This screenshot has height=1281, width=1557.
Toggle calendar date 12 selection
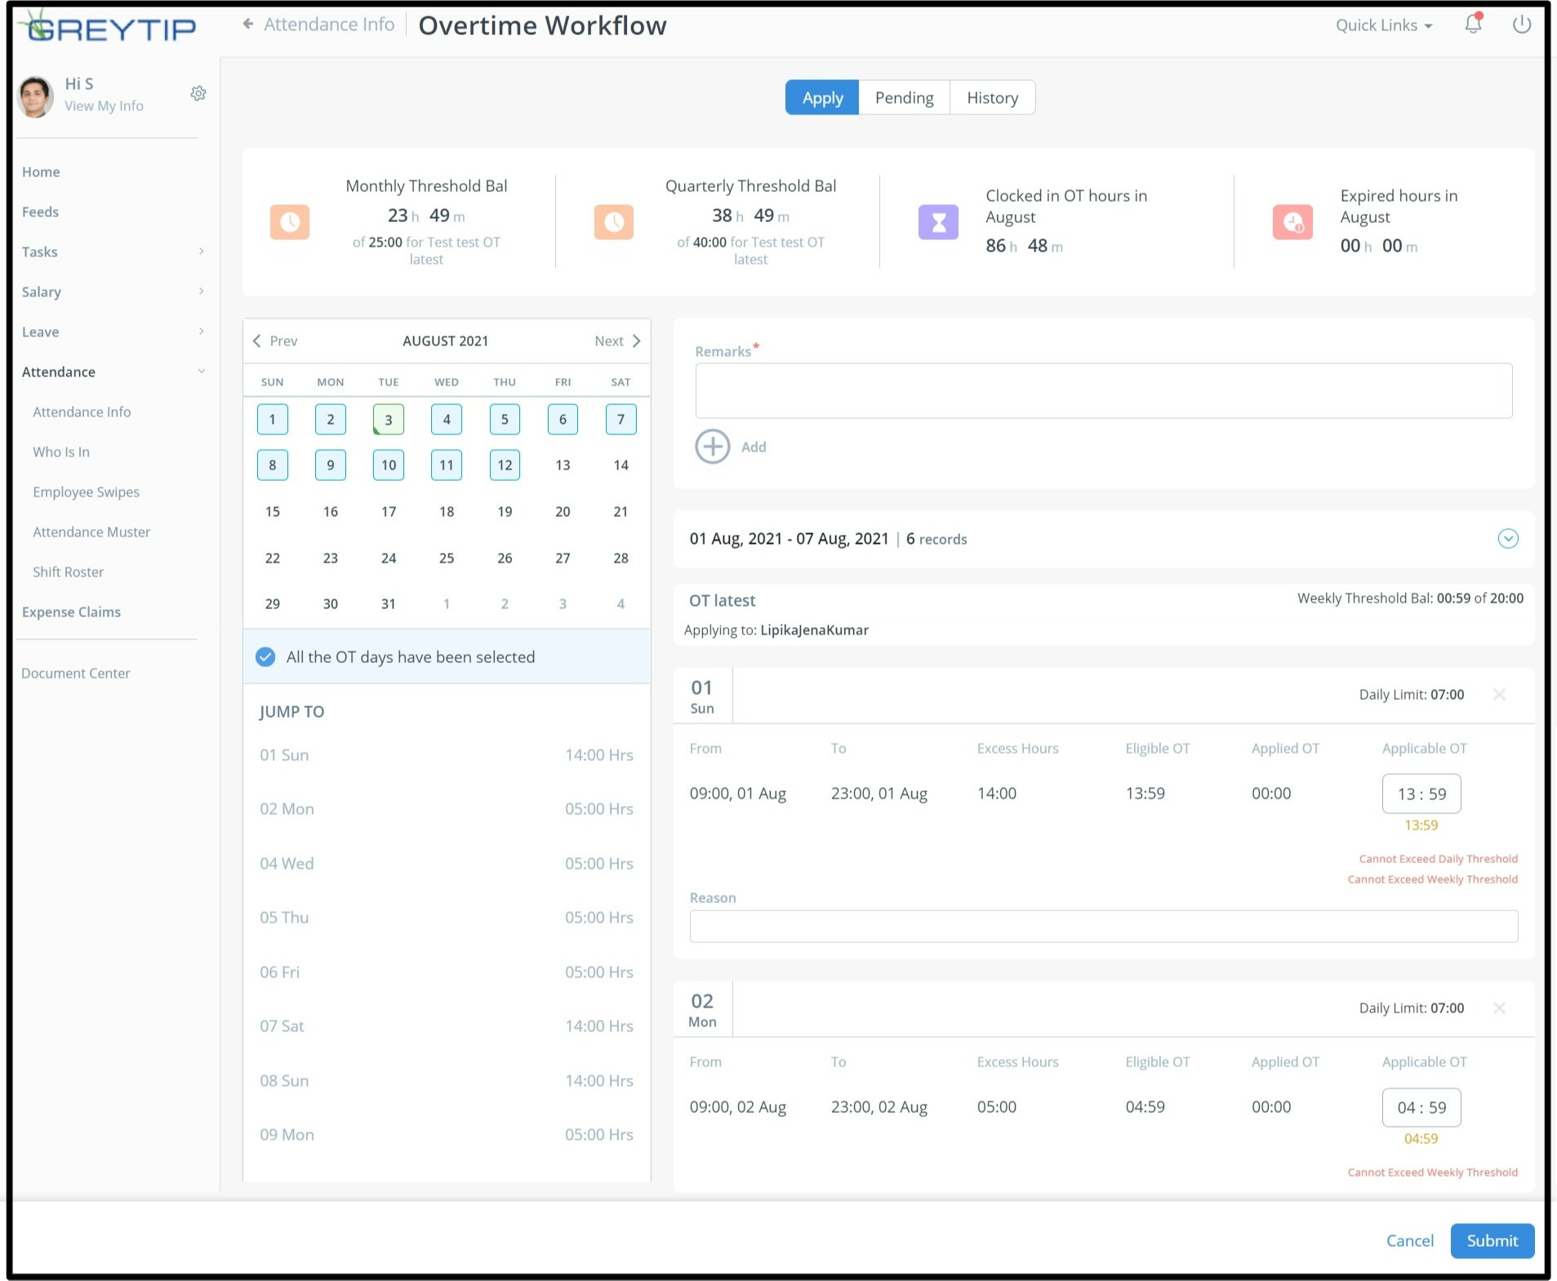[x=505, y=465]
